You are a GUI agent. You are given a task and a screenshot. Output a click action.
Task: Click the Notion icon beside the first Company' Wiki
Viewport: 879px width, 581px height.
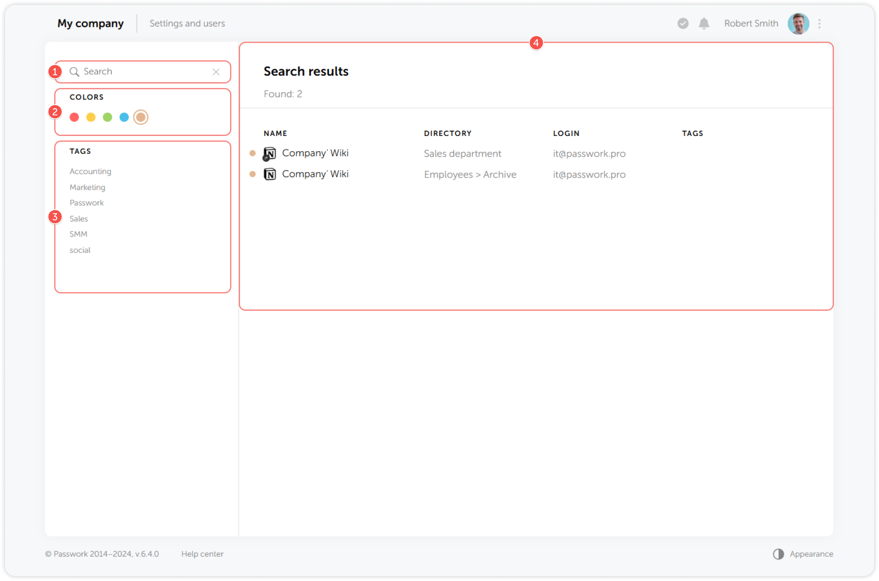[270, 153]
